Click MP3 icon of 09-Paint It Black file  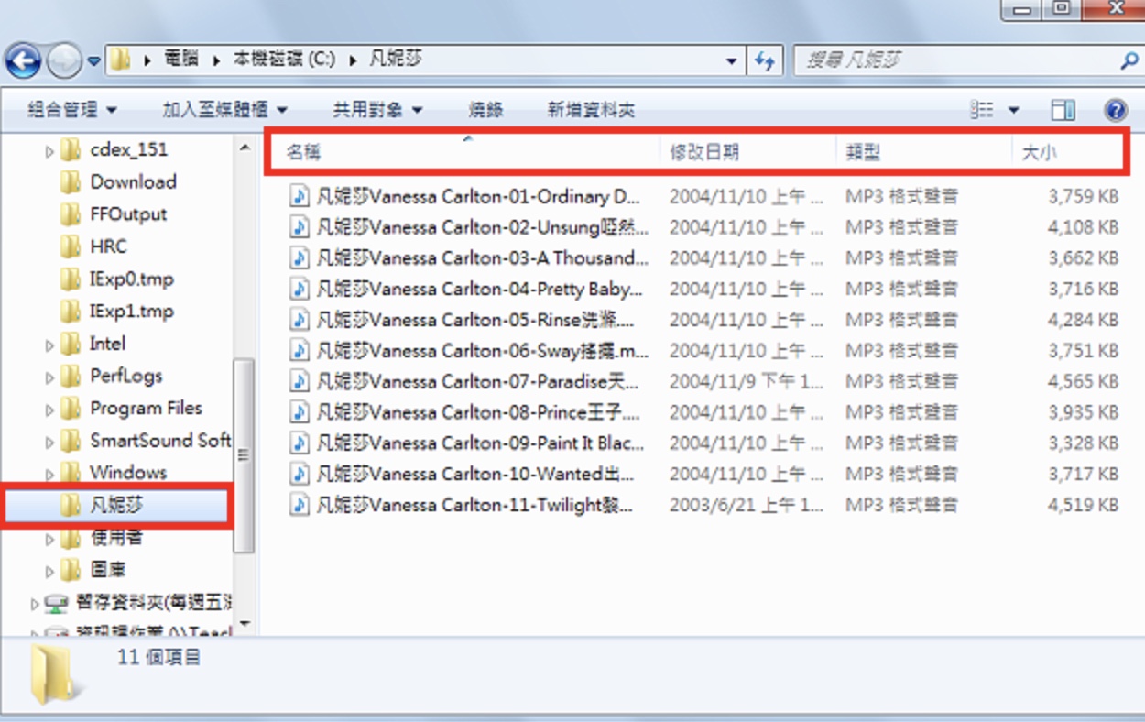(299, 443)
